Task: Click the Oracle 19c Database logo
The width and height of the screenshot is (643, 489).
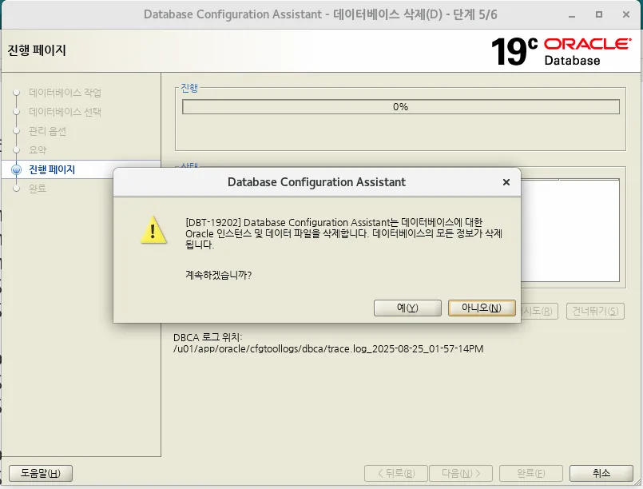Action: [561, 51]
